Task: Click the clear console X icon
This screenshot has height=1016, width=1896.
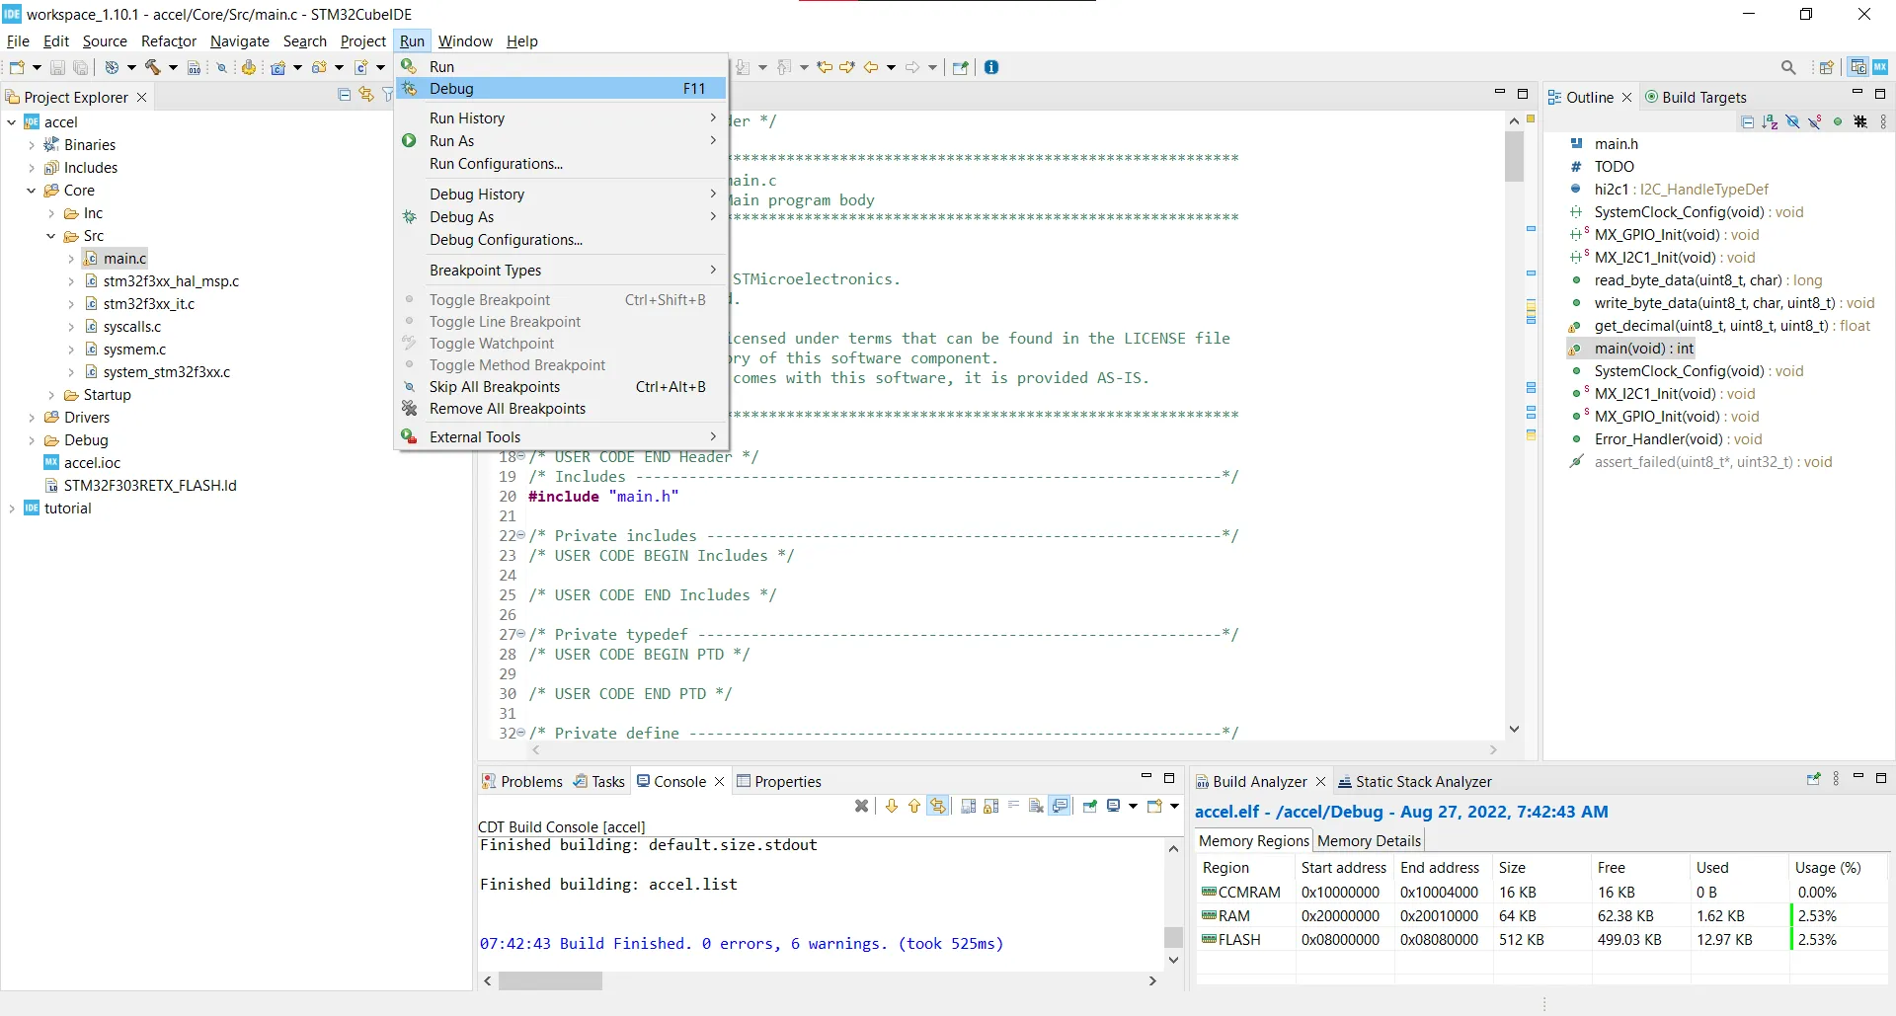Action: 861,807
